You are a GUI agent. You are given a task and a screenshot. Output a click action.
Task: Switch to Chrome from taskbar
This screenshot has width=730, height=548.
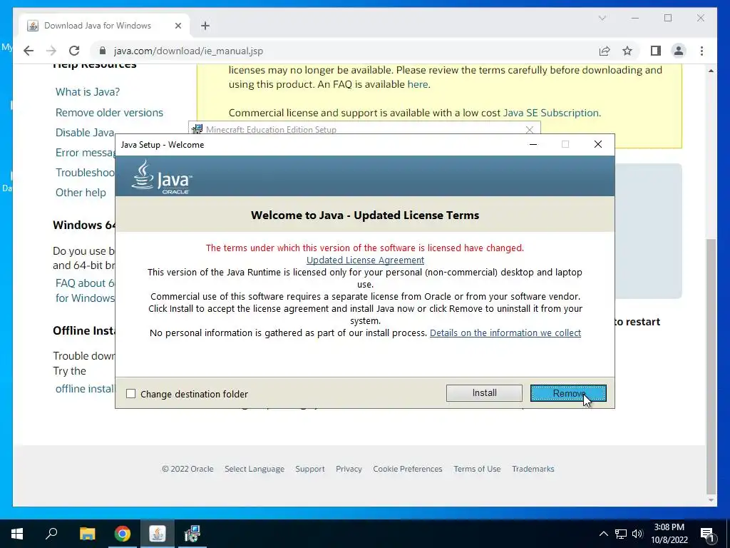click(122, 534)
